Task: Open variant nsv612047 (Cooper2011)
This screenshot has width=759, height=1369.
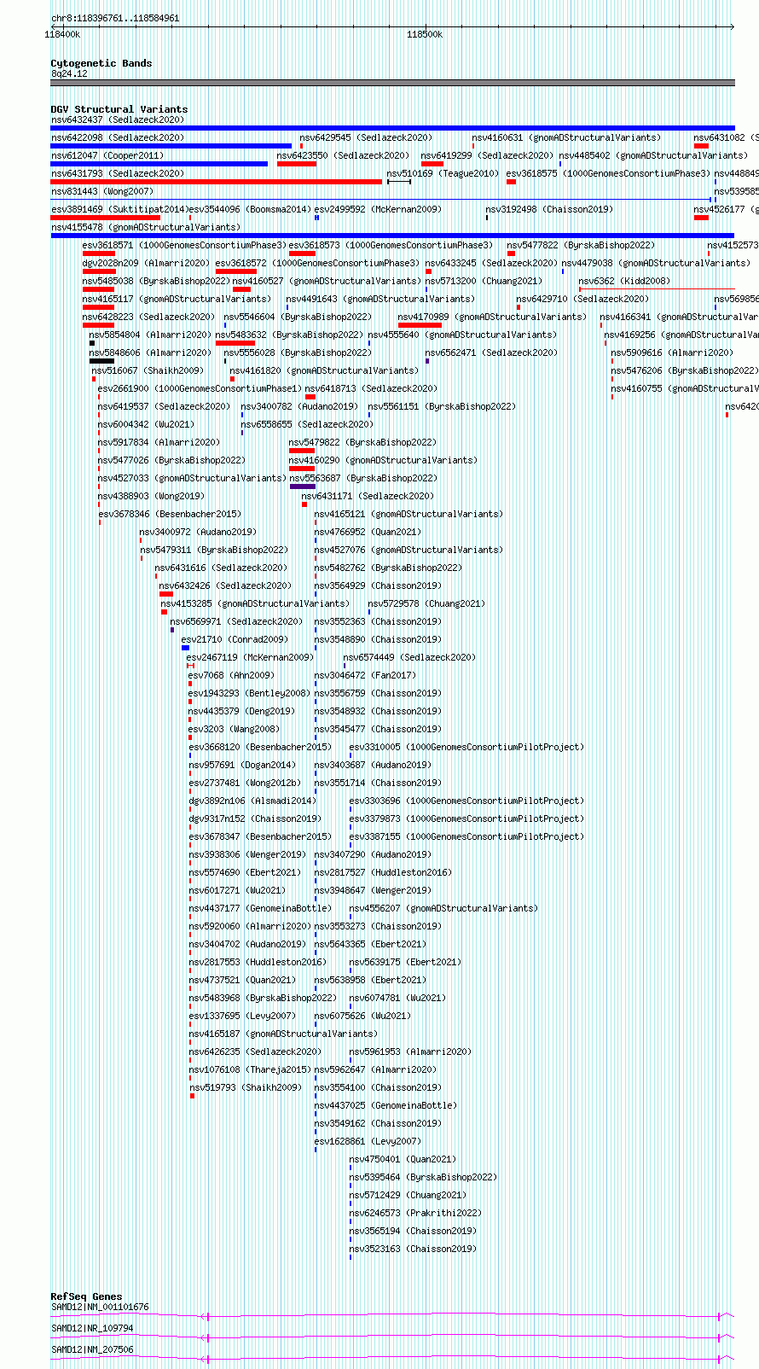Action: click(107, 156)
